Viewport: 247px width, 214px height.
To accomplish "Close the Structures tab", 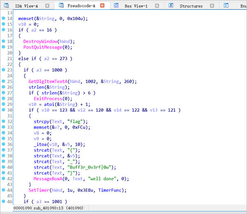I will [212, 6].
